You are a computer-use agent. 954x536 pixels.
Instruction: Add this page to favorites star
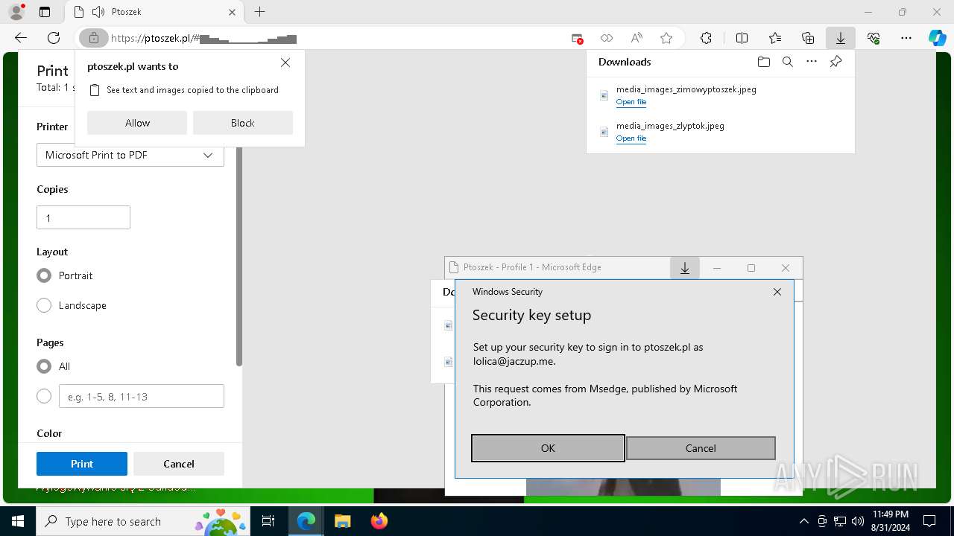click(666, 38)
